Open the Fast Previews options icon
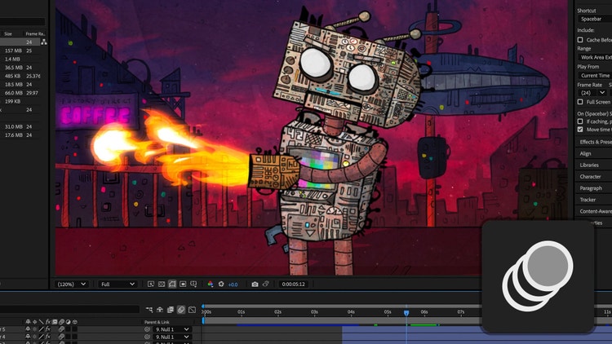 coord(151,284)
